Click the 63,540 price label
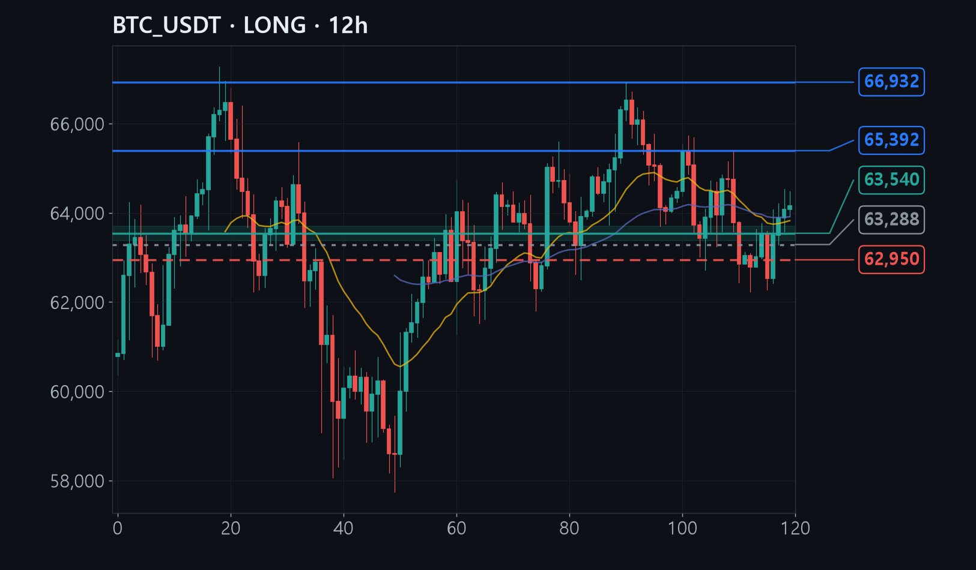 891,180
